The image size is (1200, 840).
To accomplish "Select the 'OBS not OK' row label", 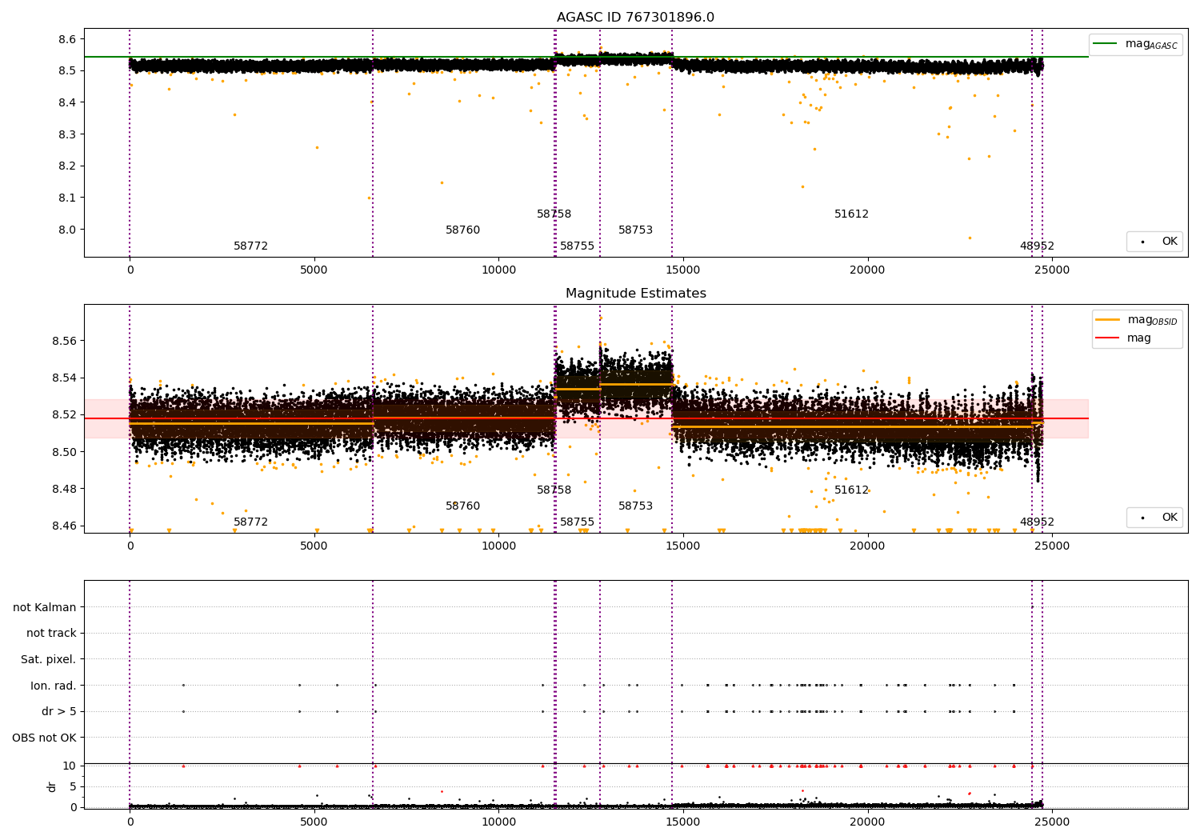I will pos(45,738).
